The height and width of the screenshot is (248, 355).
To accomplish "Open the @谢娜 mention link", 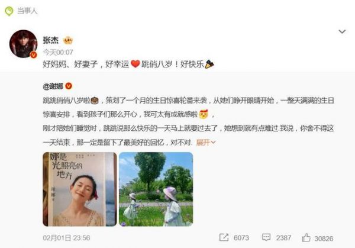I will tap(53, 86).
